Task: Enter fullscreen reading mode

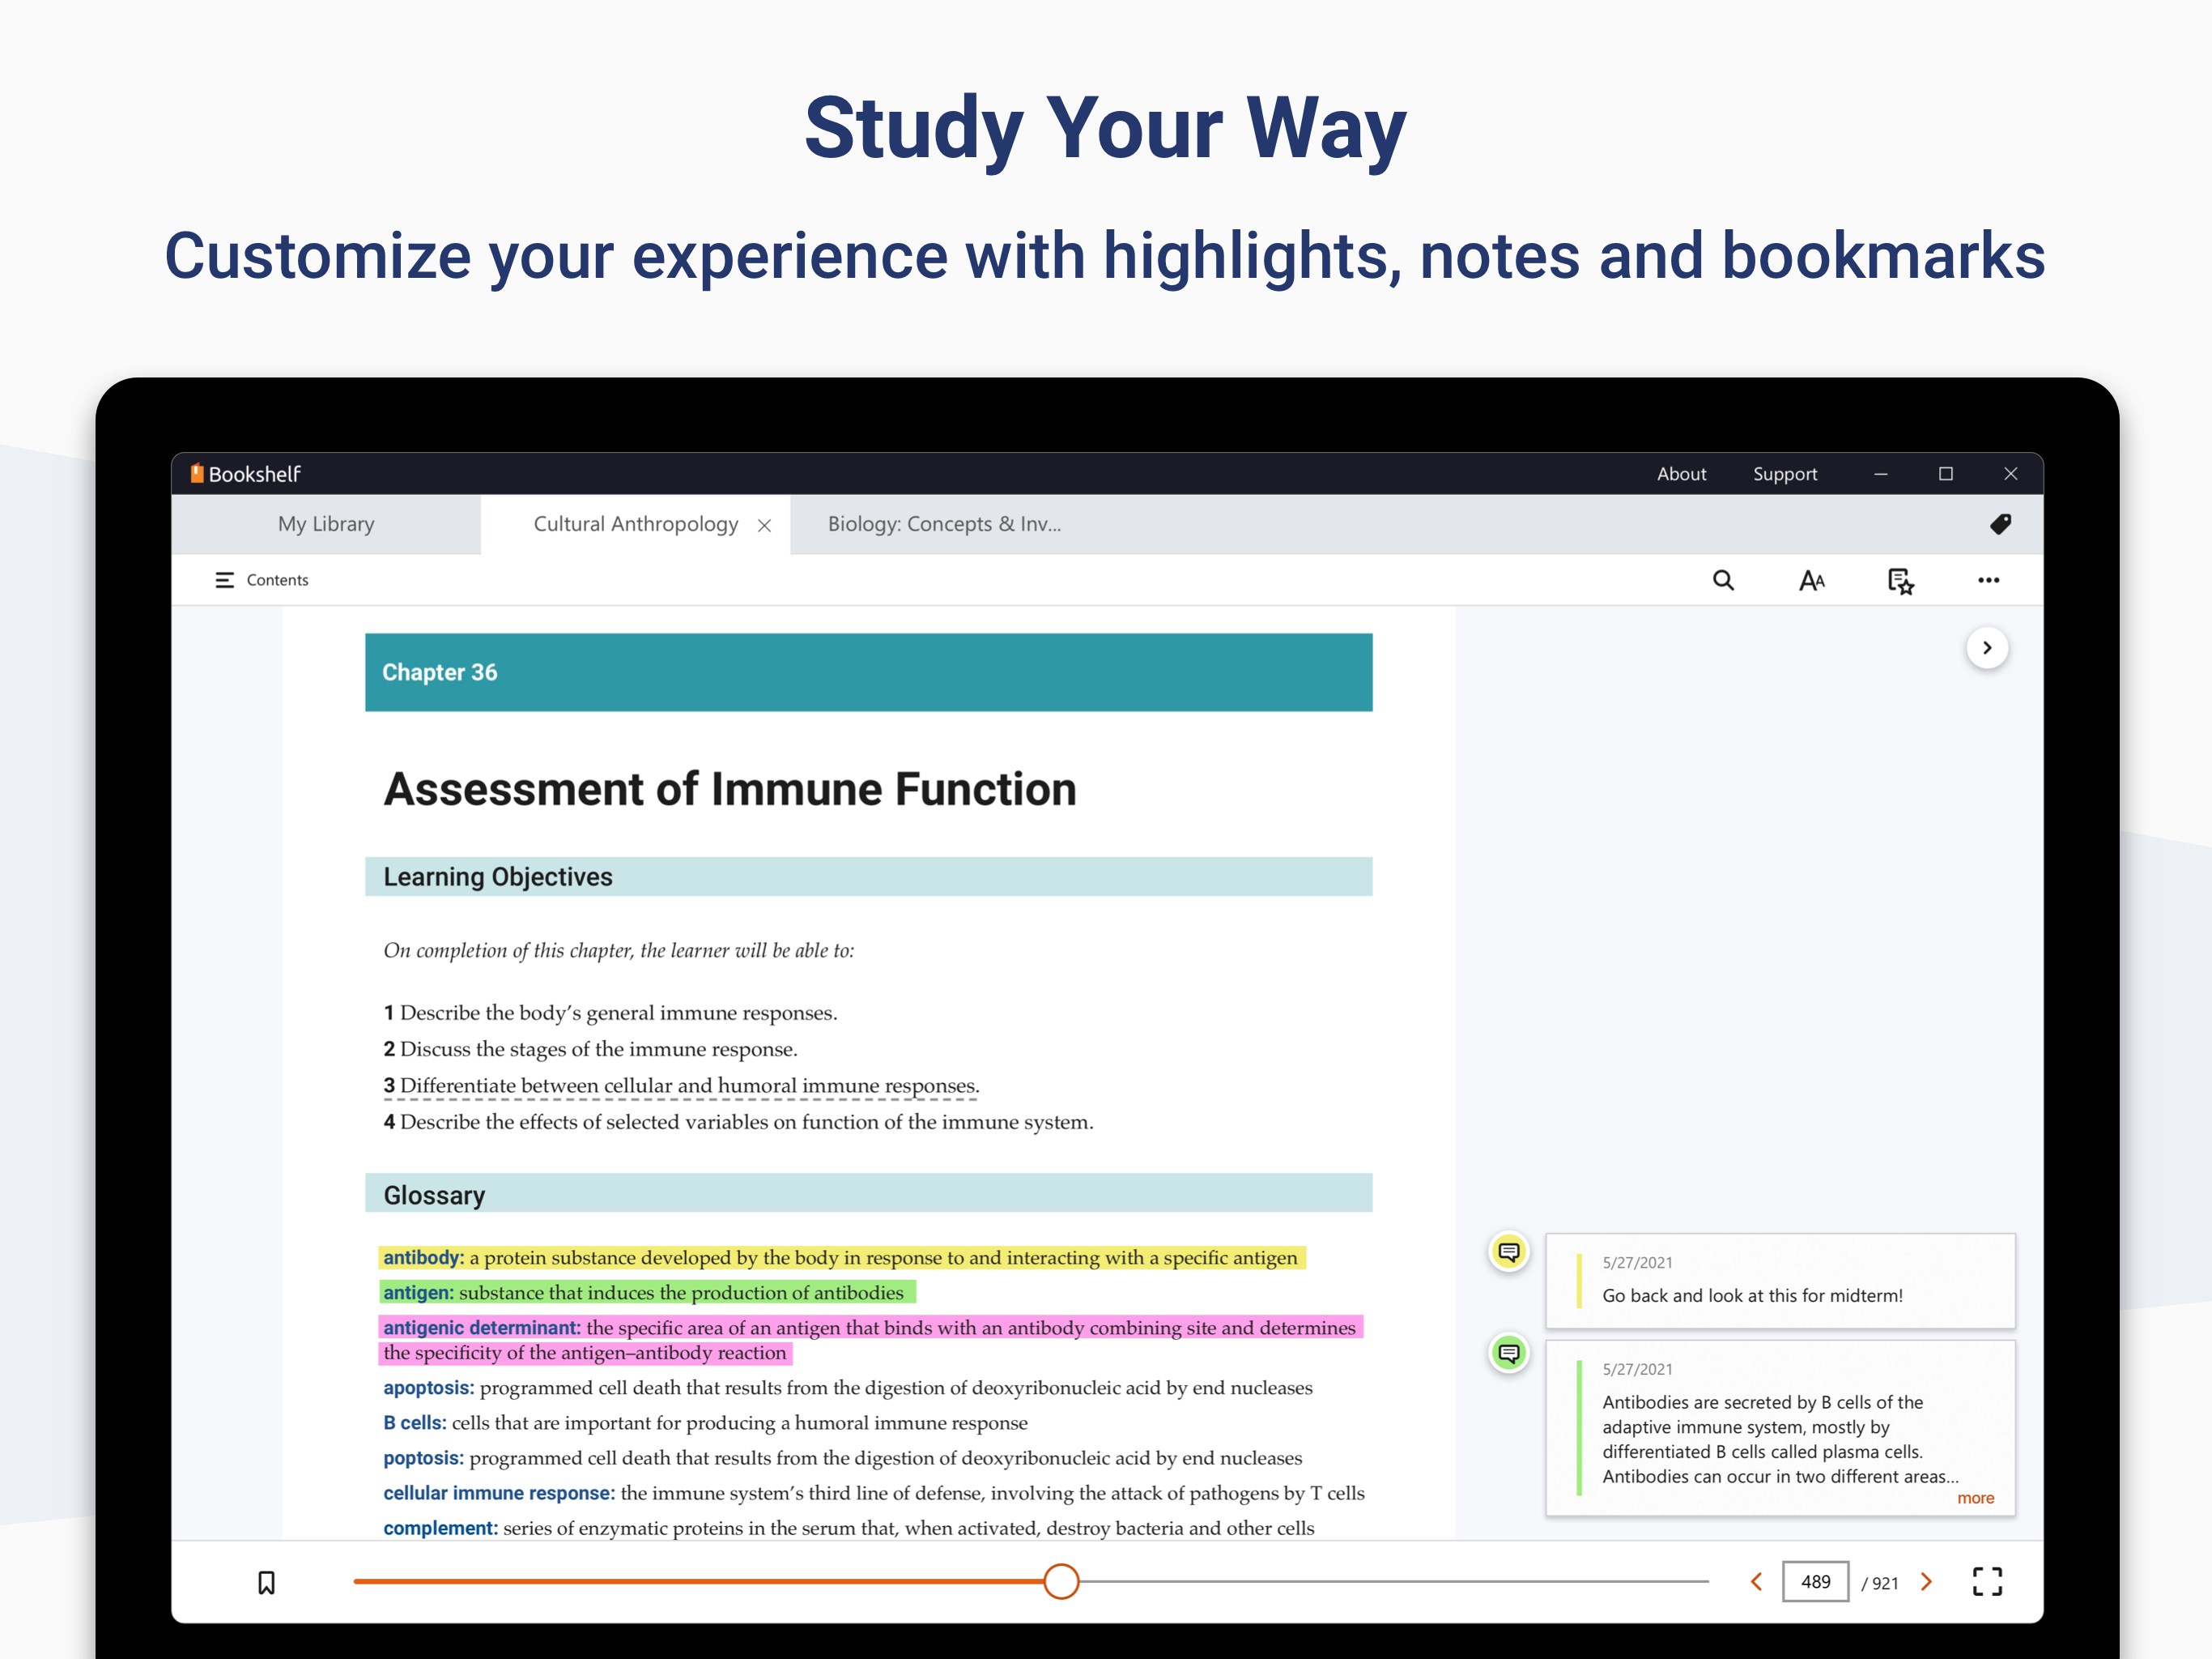Action: (x=1987, y=1582)
